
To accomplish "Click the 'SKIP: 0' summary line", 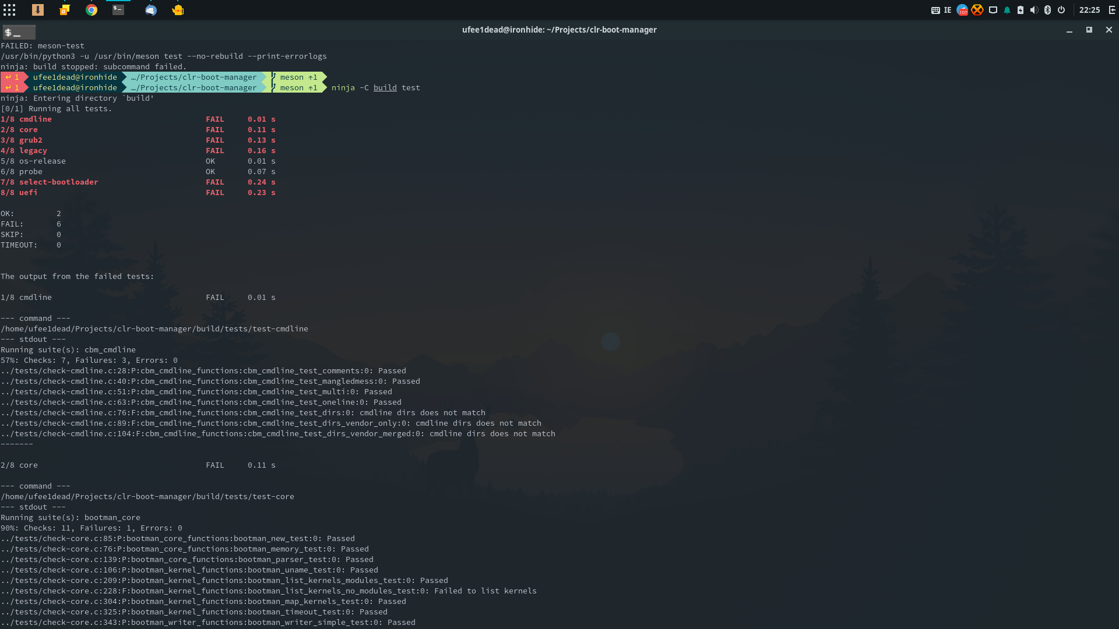I will click(31, 234).
